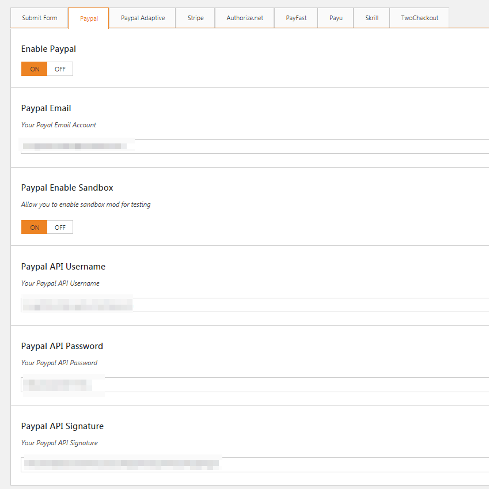Select the TwoCheckout tab
Viewport: 489px width, 489px height.
click(419, 18)
